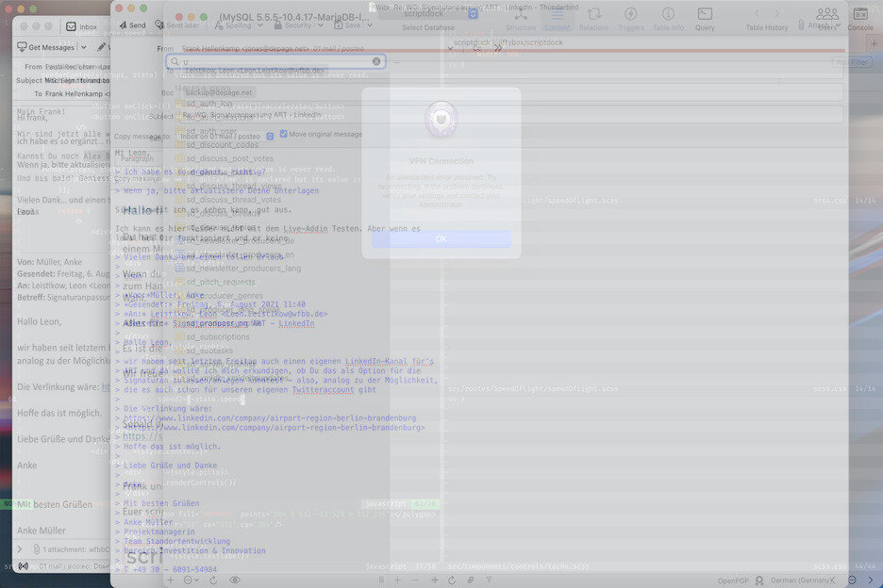
Task: Click the filter funnel icon in content footer
Action: coord(489,580)
